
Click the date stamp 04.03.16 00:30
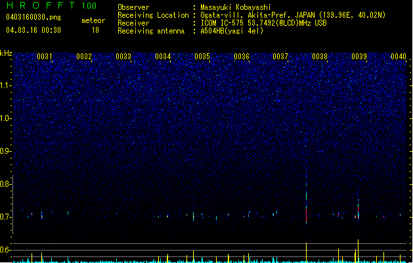click(x=33, y=30)
